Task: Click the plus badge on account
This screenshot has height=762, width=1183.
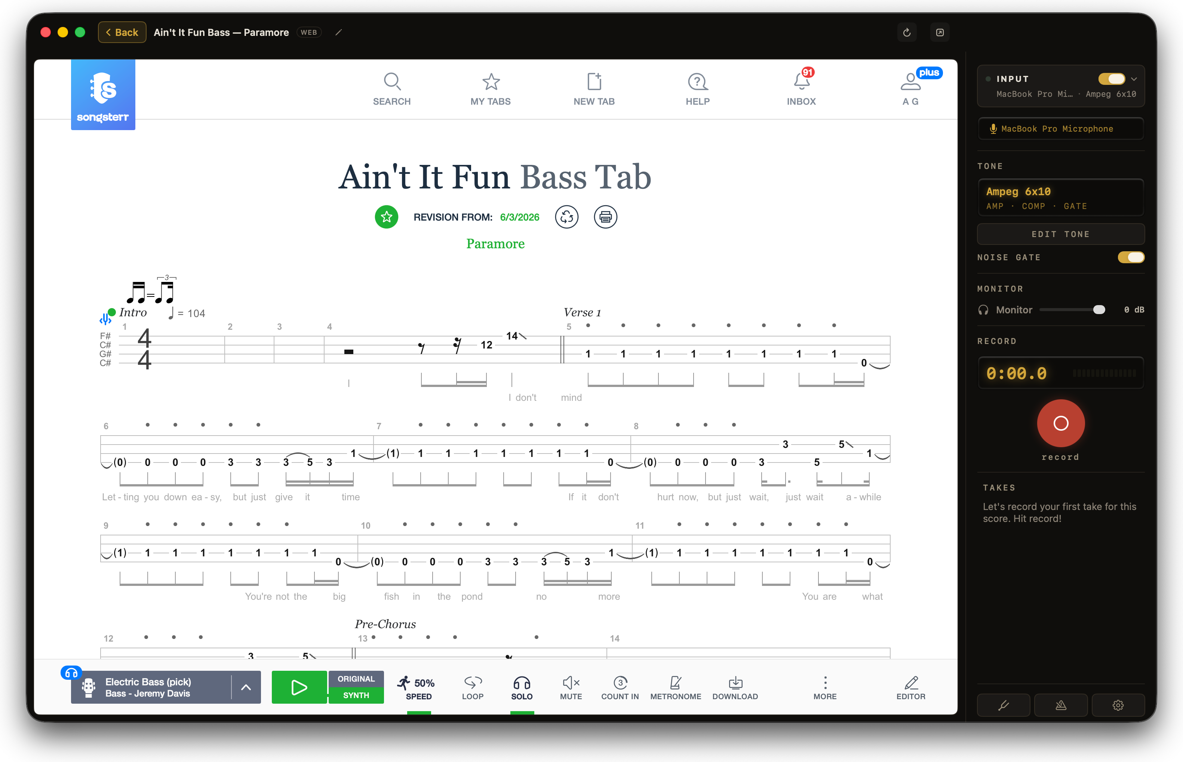Action: point(929,73)
